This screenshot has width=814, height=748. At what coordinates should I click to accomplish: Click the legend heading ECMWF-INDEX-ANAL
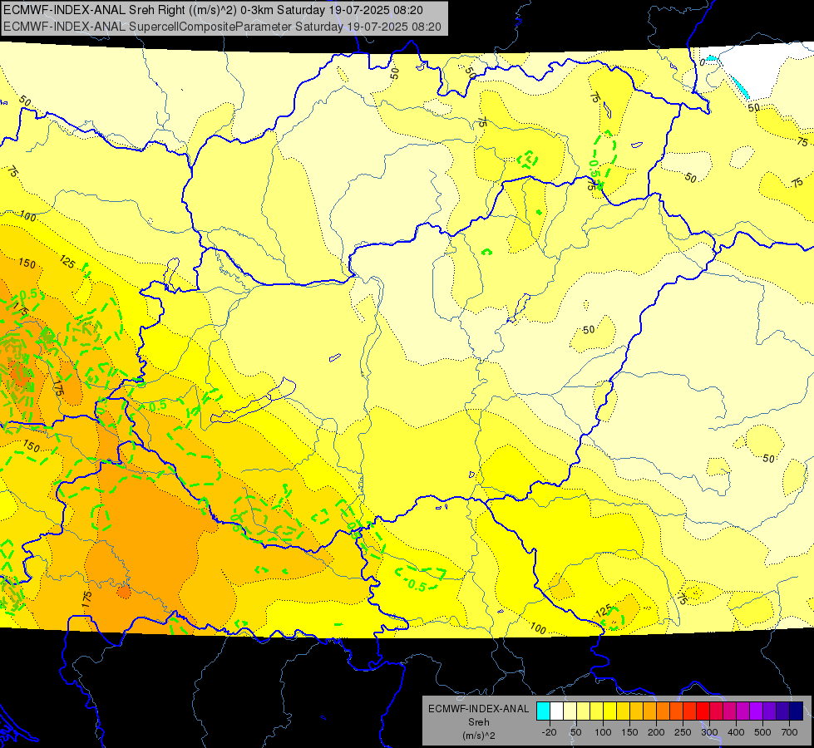point(478,709)
